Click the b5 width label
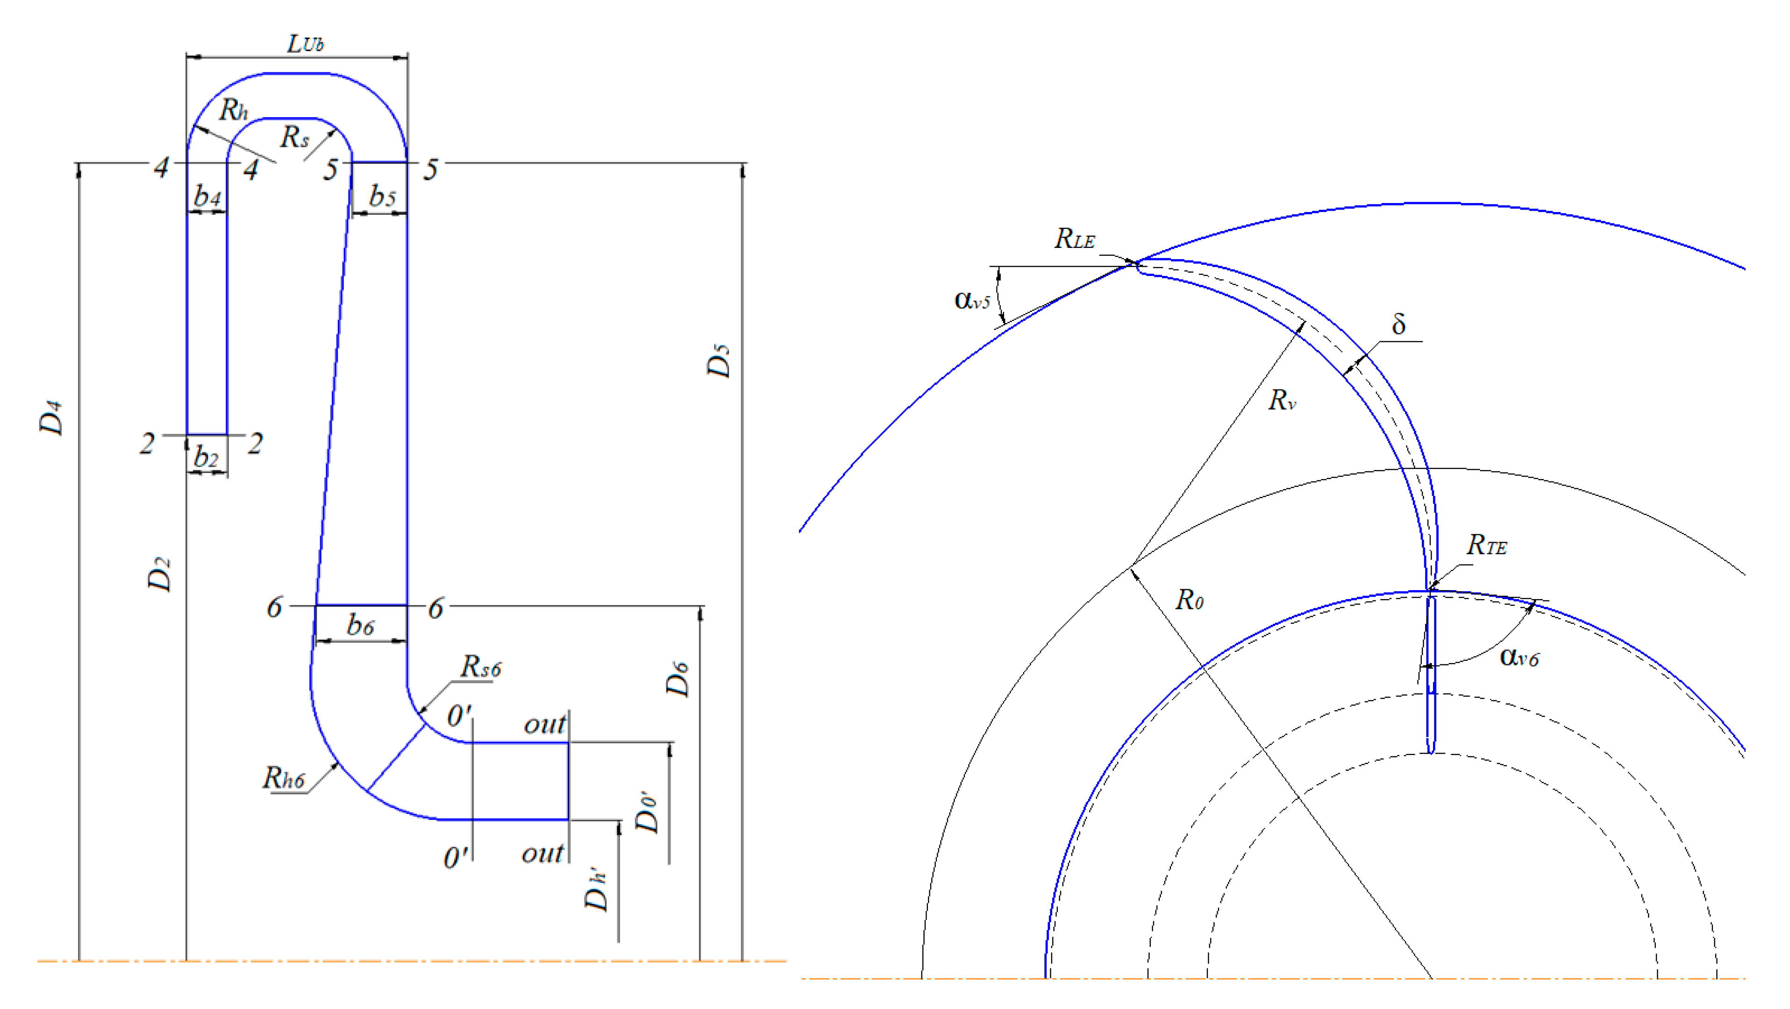 (x=382, y=197)
